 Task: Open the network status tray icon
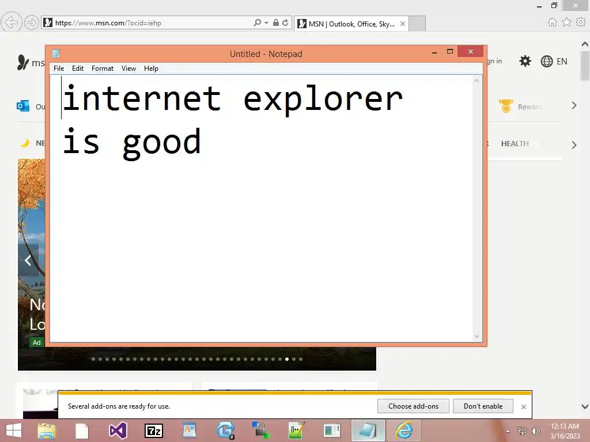tap(521, 431)
